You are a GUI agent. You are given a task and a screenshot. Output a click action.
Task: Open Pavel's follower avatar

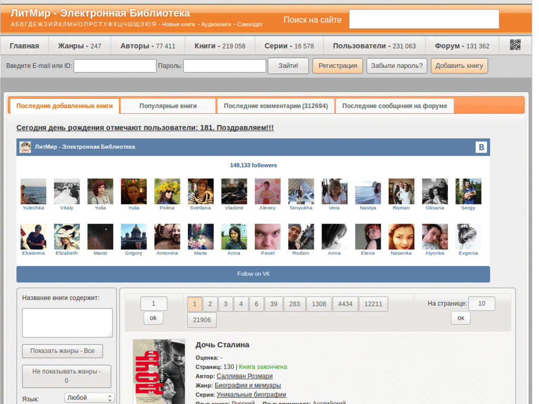(267, 237)
